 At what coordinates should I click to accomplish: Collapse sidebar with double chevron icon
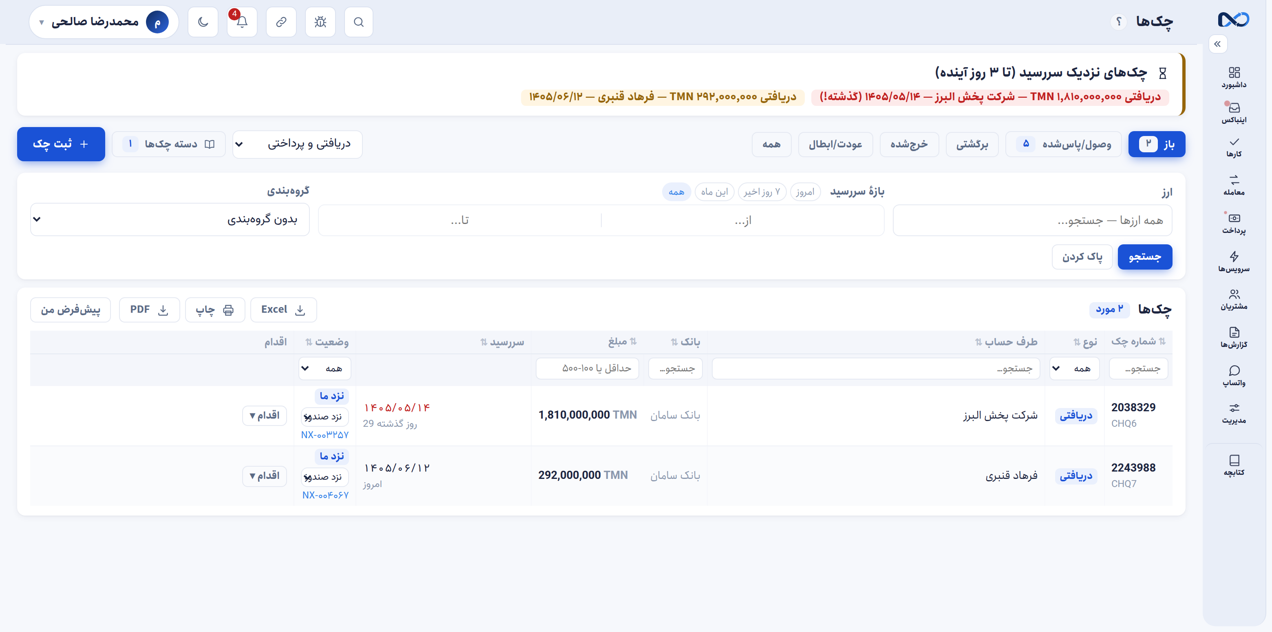[x=1218, y=44]
